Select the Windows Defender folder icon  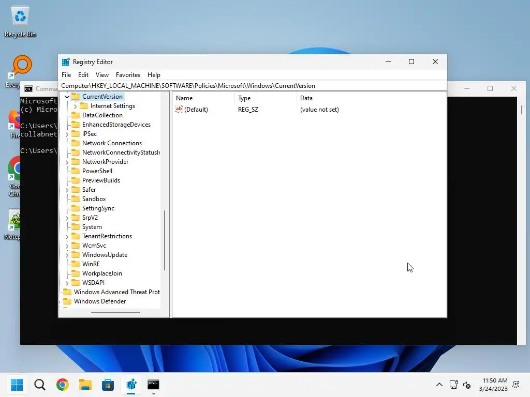(x=68, y=301)
